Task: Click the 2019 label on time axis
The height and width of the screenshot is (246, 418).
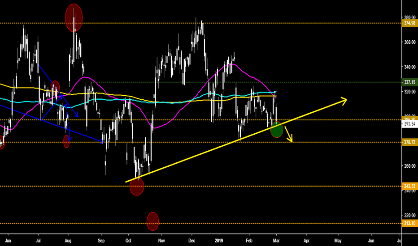Action: point(219,241)
